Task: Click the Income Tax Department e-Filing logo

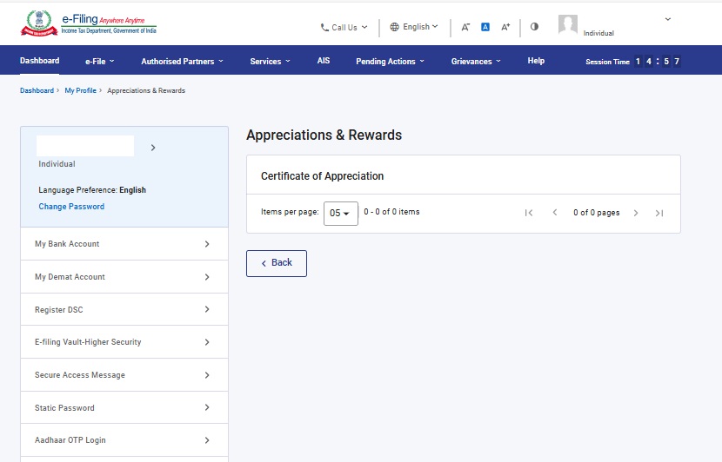Action: click(x=89, y=23)
